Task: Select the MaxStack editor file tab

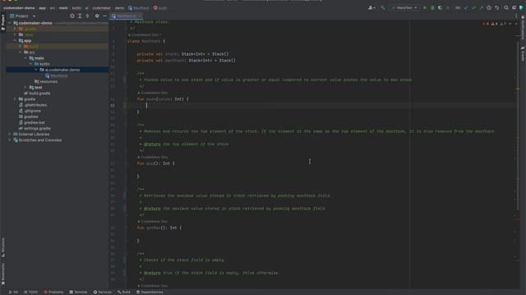Action: pos(127,16)
